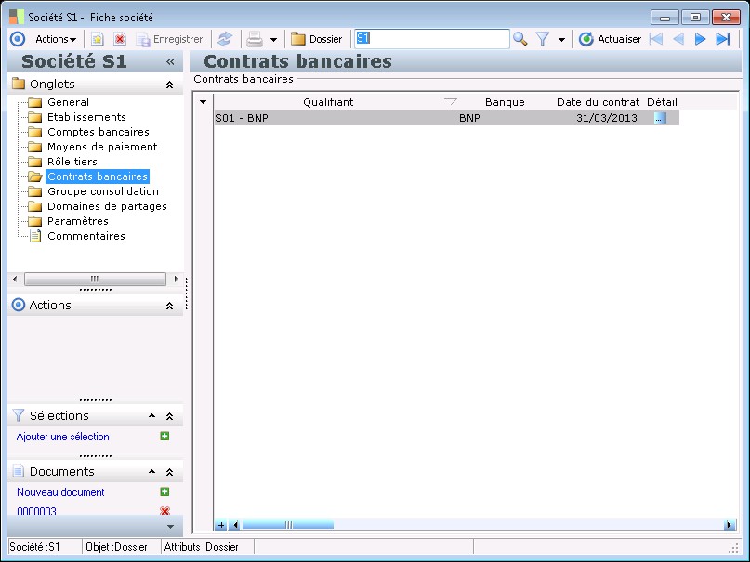Viewport: 750px width, 562px height.
Task: Click the Actualiser button
Action: [611, 39]
